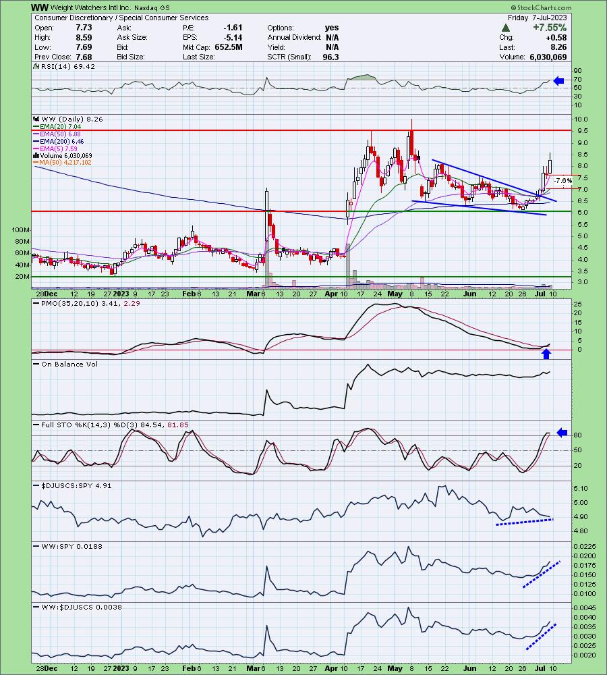Viewport: 607px width, 675px height.
Task: Click the StockCharts.com link at top right
Action: pyautogui.click(x=541, y=7)
